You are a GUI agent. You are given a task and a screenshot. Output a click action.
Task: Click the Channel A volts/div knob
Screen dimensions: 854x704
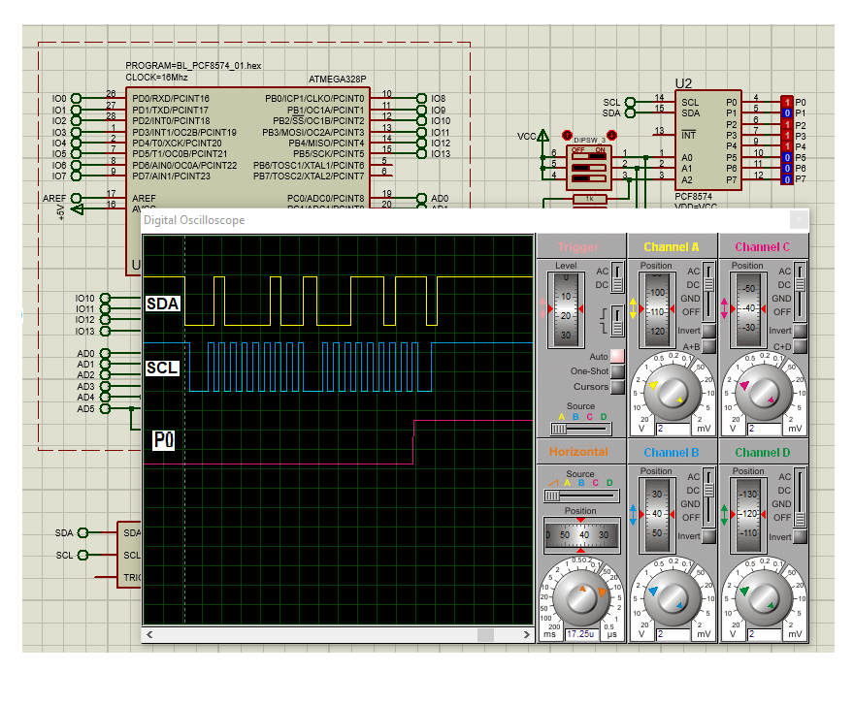672,393
